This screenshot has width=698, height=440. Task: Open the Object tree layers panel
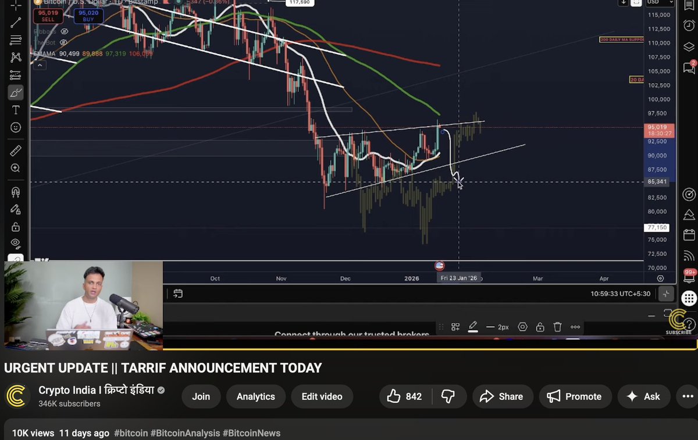coord(689,46)
